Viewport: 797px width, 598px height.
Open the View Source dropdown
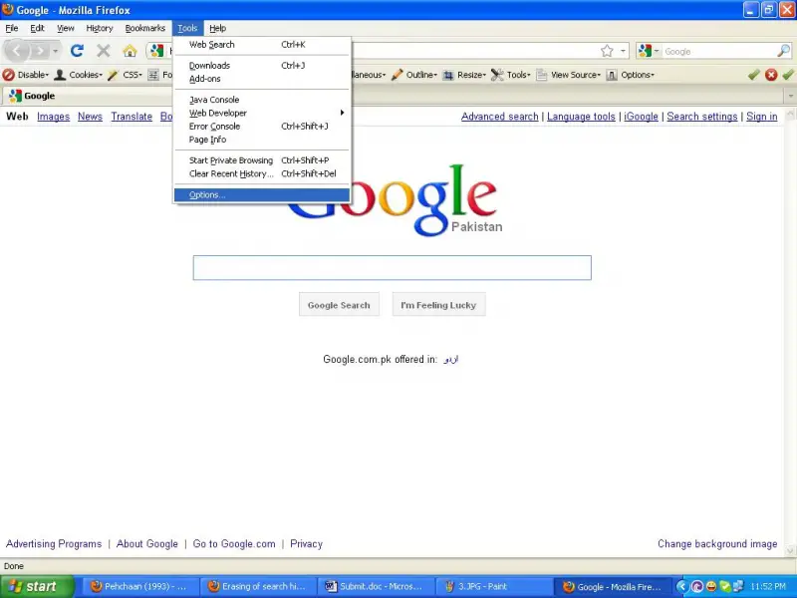pos(569,75)
